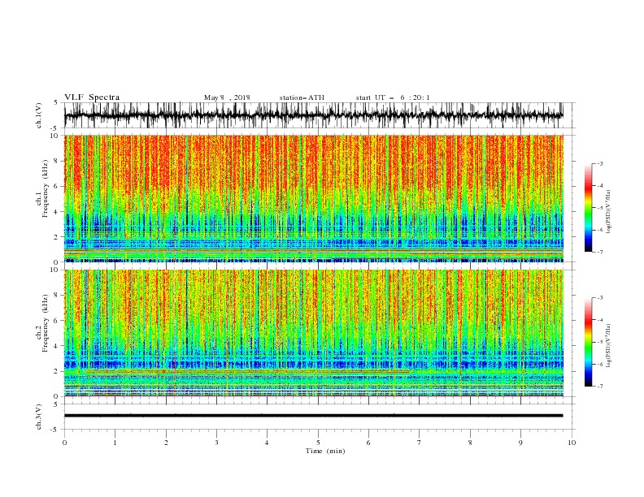The height and width of the screenshot is (497, 644).
Task: Click the "ch.1(V)" axis label
Action: tap(39, 115)
